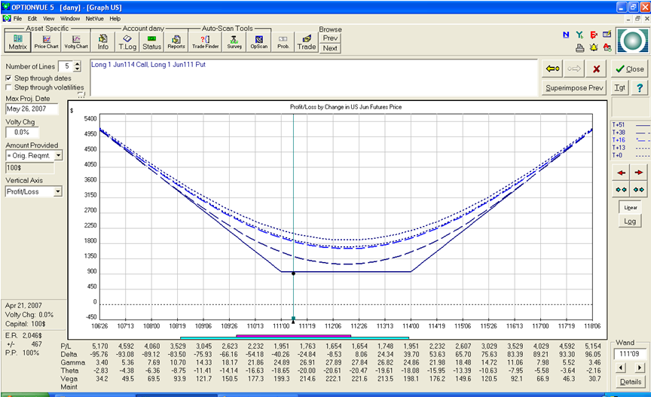Open the Vertical Axis Profit/Loss dropdown
This screenshot has width=651, height=397.
tap(58, 191)
